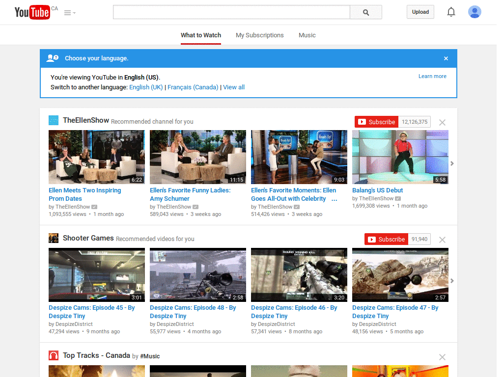Click the #Music channel link
The width and height of the screenshot is (503, 377).
tap(150, 356)
